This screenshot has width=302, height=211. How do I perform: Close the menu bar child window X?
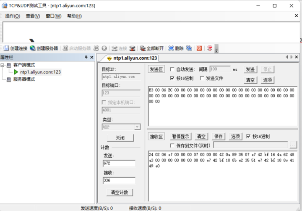[297, 16]
